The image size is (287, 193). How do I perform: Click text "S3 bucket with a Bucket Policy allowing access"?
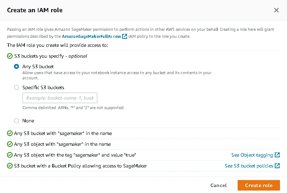coord(80,166)
